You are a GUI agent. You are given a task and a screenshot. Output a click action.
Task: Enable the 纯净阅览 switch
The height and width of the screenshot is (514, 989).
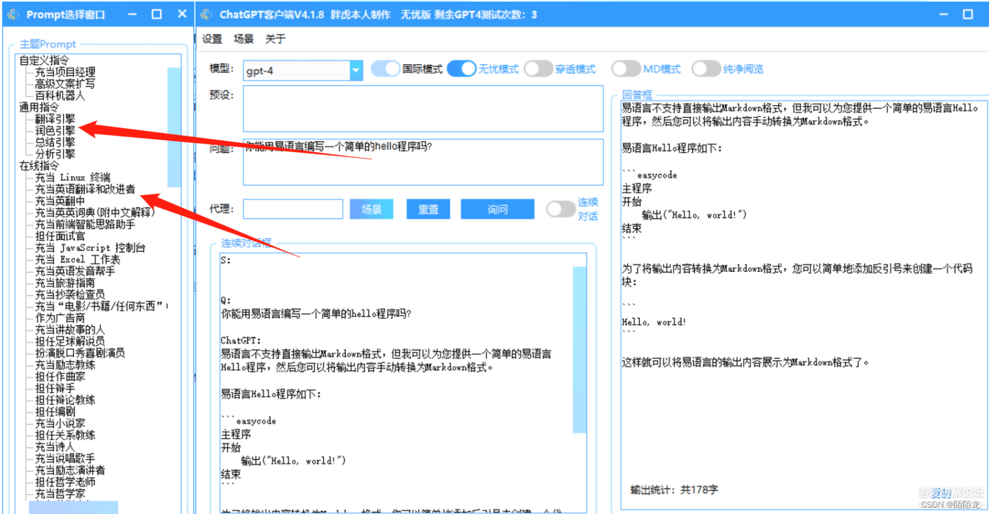coord(706,69)
